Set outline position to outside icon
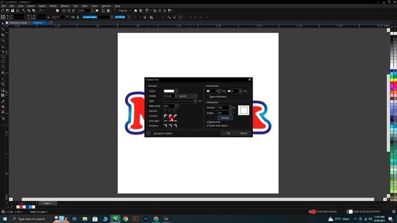Viewport: 397px width, 223px height. [x=166, y=126]
